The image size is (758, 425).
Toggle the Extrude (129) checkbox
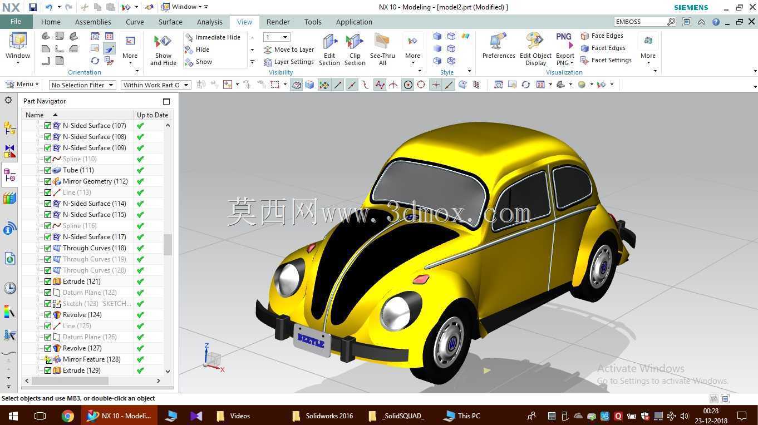48,370
